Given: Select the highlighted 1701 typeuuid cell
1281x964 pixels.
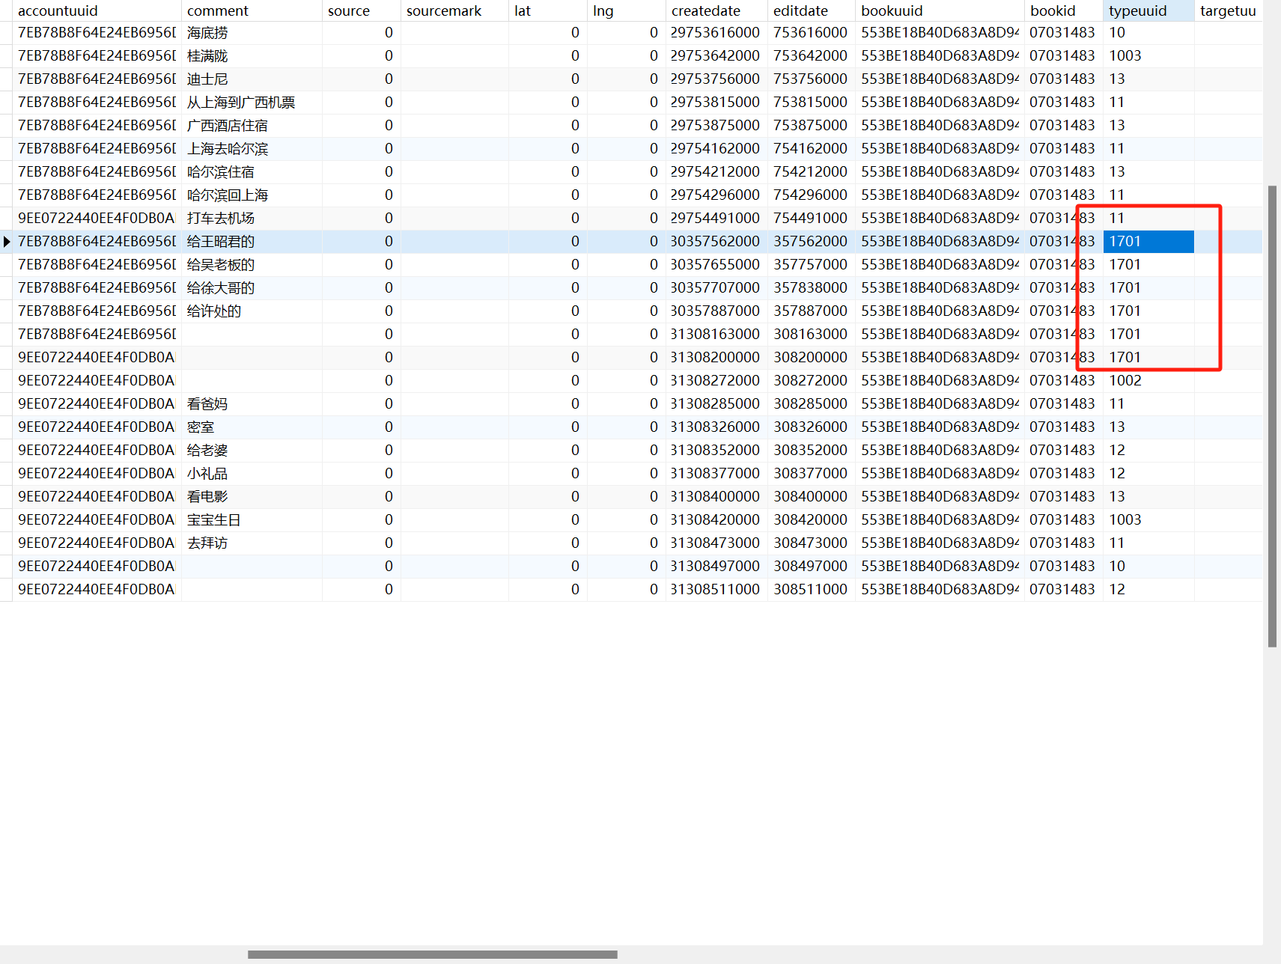Looking at the screenshot, I should coord(1148,242).
